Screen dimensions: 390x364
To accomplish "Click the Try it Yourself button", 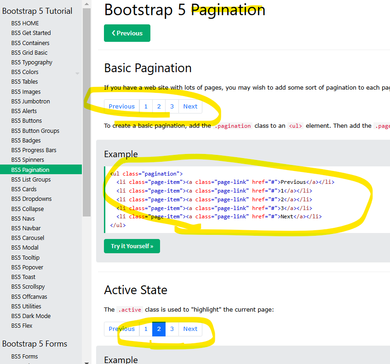I will (x=132, y=246).
